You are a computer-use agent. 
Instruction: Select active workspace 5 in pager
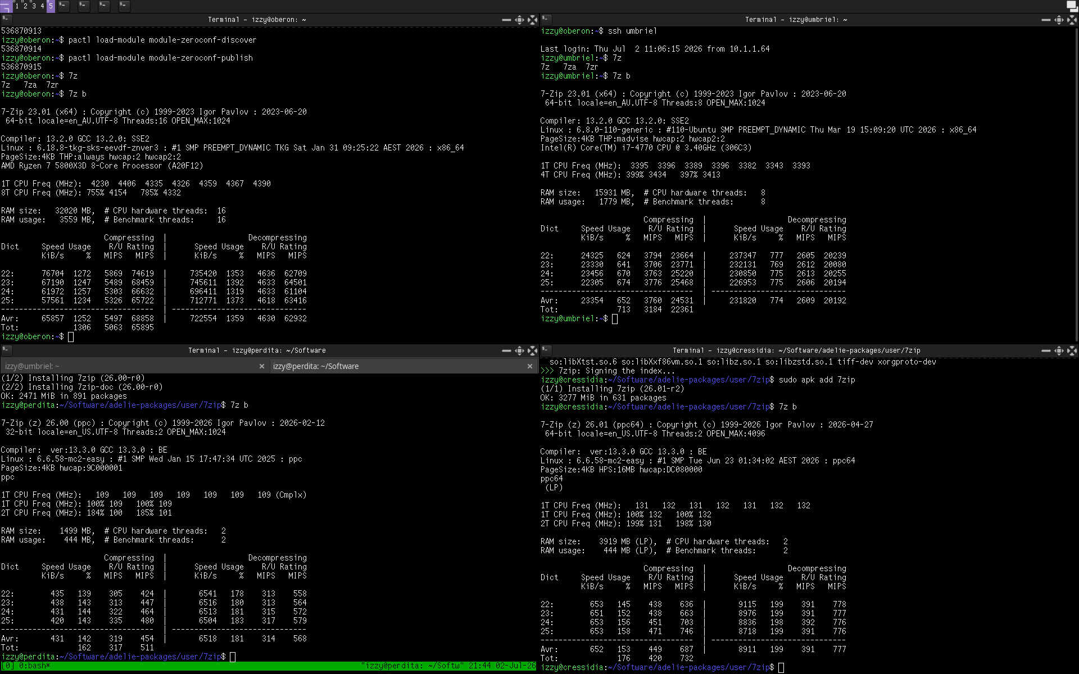coord(51,6)
